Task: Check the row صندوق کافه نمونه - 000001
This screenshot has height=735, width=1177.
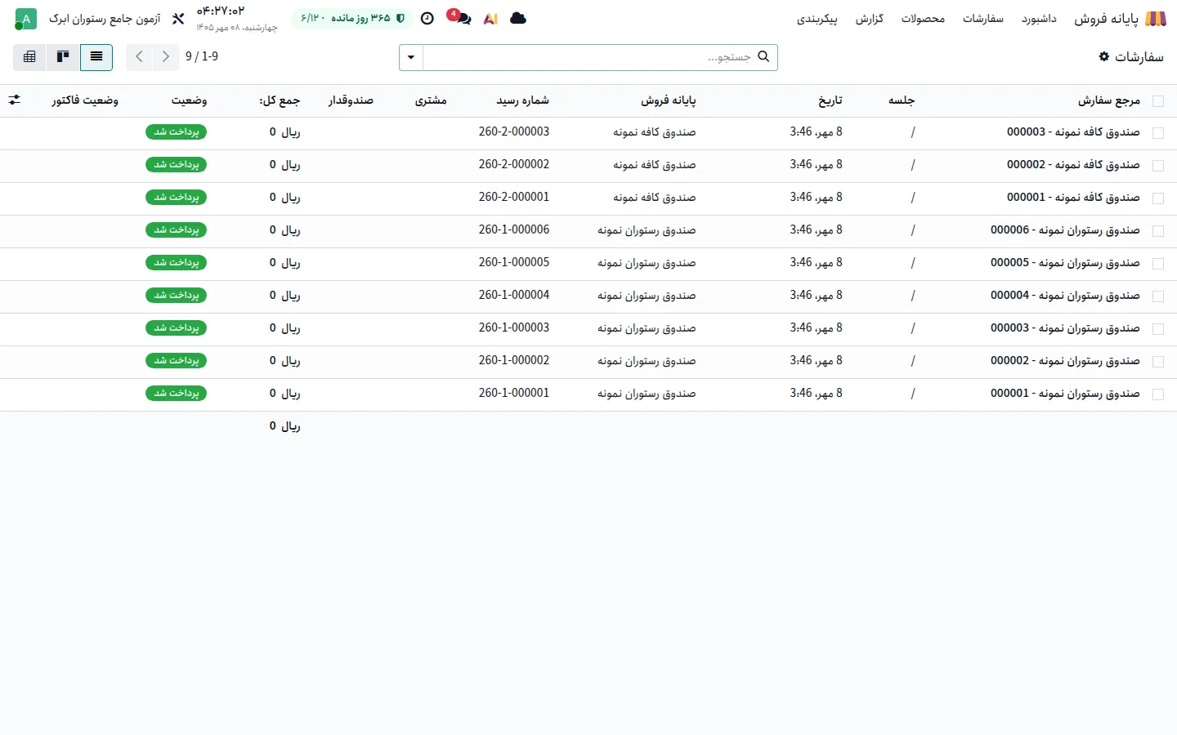Action: [x=1157, y=198]
